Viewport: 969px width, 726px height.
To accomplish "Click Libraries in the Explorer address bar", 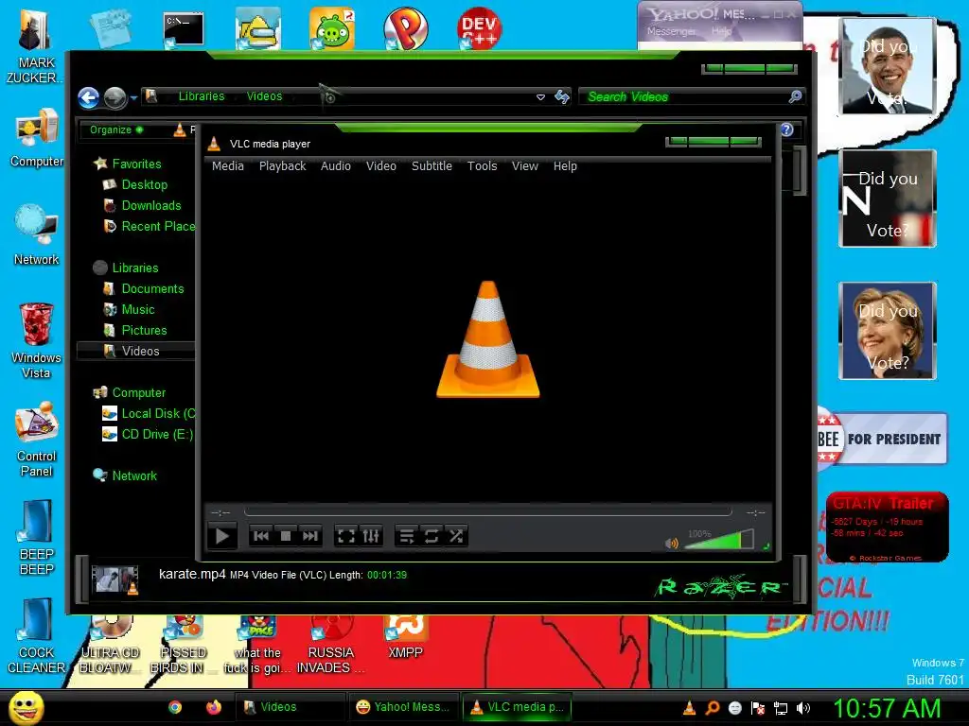I will [202, 96].
